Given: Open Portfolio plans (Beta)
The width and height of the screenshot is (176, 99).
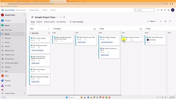Looking at the screenshot, I should pos(11,63).
